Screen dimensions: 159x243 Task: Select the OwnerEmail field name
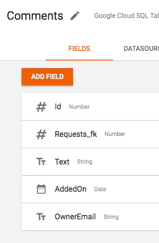pyautogui.click(x=75, y=217)
